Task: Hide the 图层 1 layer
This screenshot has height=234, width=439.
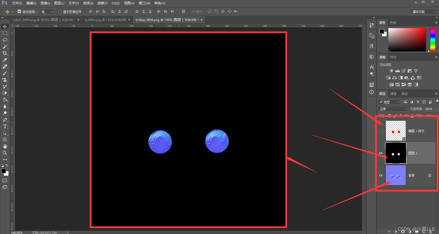Action: pos(381,153)
